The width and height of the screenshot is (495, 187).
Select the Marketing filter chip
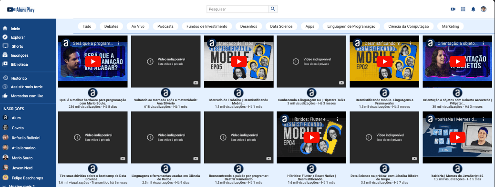451,26
